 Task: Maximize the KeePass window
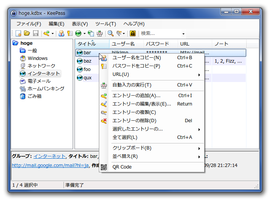[x=237, y=12]
